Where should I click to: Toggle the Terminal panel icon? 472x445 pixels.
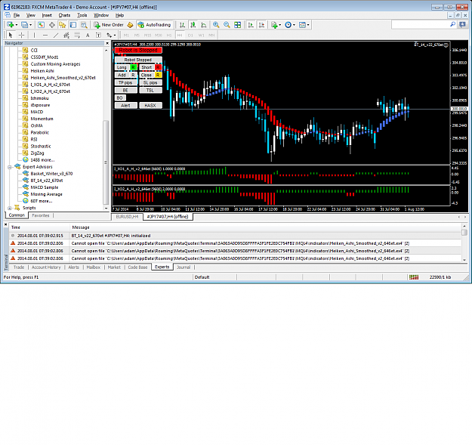coord(73,25)
